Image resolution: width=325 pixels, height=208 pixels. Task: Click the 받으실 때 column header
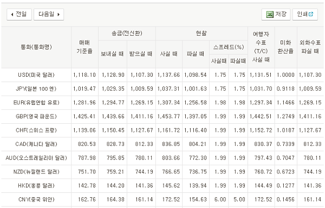click(141, 54)
